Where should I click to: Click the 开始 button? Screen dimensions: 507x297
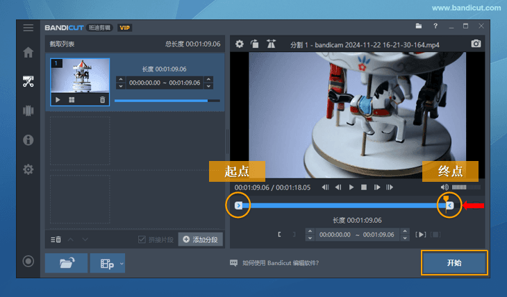coord(454,263)
